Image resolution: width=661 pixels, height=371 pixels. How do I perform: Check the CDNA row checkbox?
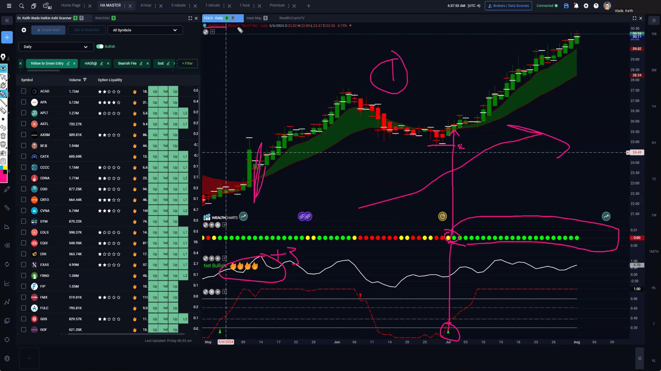pos(23,178)
